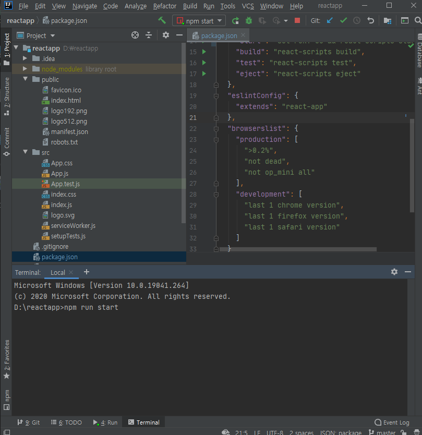Viewport: 422px width, 435px height.
Task: Toggle the Structure side panel
Action: [7, 96]
